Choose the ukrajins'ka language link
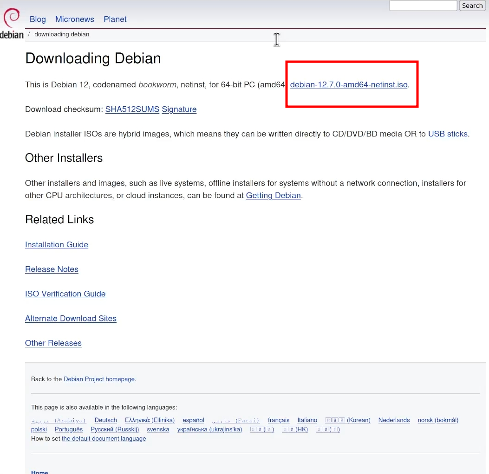 click(x=209, y=429)
